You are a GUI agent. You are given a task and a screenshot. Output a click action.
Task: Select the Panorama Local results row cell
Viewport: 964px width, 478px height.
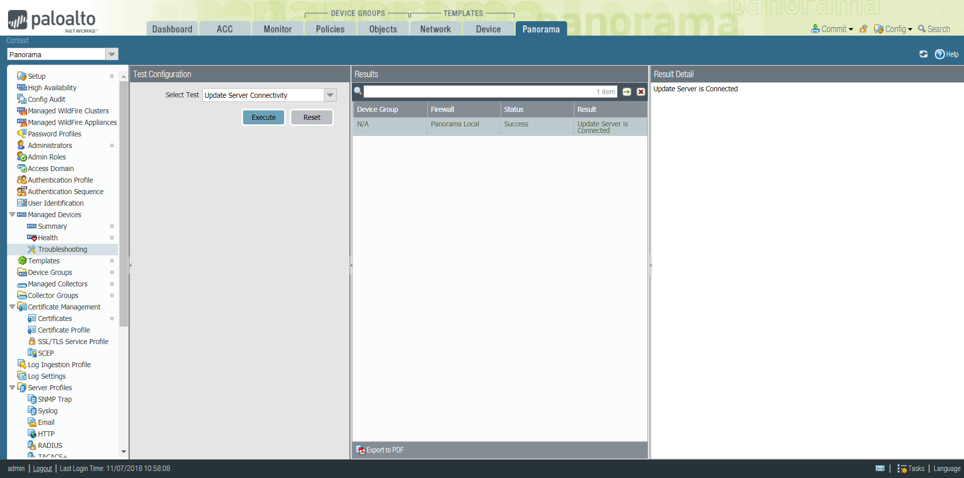coord(463,126)
